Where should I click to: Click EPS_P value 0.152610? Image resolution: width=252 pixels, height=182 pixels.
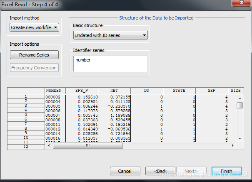pos(88,97)
